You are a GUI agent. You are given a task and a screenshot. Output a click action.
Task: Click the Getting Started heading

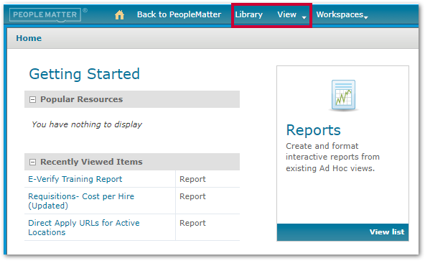click(84, 74)
